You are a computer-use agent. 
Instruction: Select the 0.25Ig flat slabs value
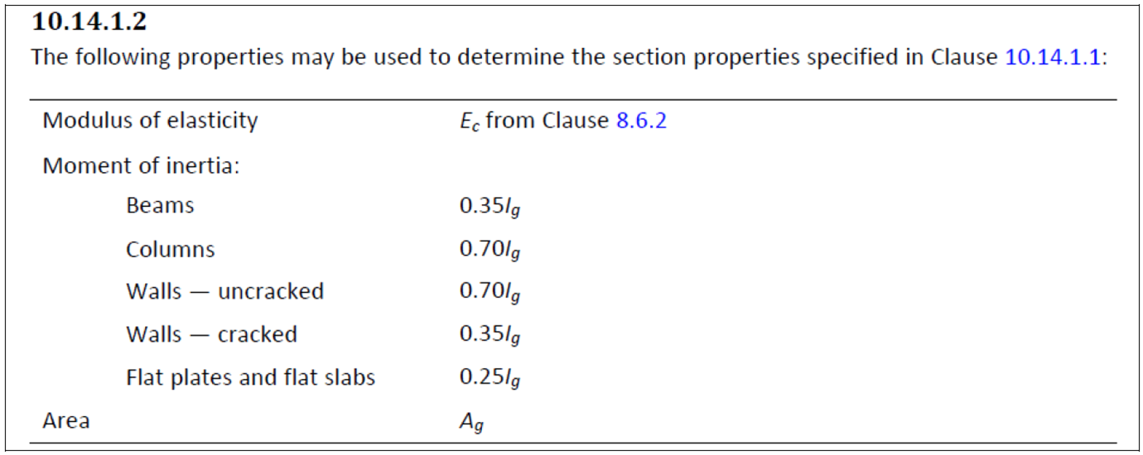tap(490, 379)
